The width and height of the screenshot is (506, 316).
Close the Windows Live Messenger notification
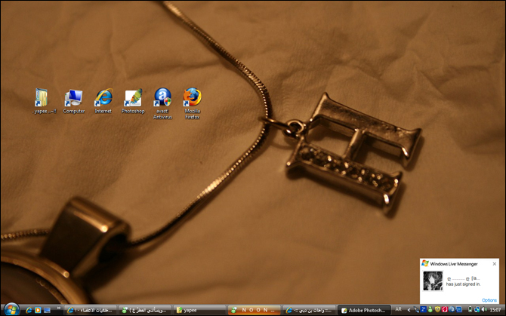[x=495, y=263]
